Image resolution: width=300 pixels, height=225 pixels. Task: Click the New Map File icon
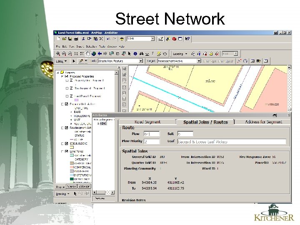59,39
